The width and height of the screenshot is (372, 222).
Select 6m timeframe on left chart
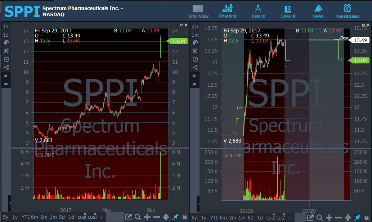click(34, 217)
